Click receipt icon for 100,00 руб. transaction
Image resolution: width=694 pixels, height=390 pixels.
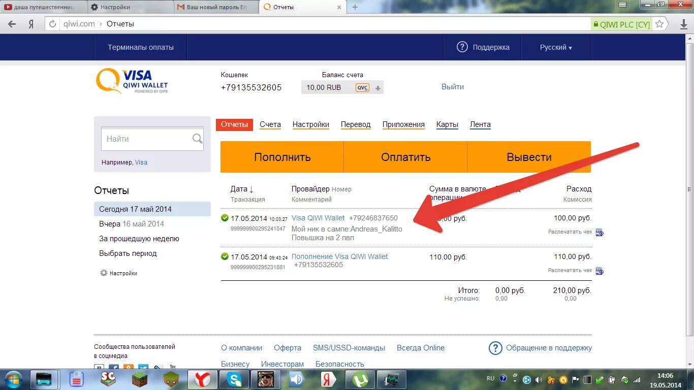click(600, 232)
